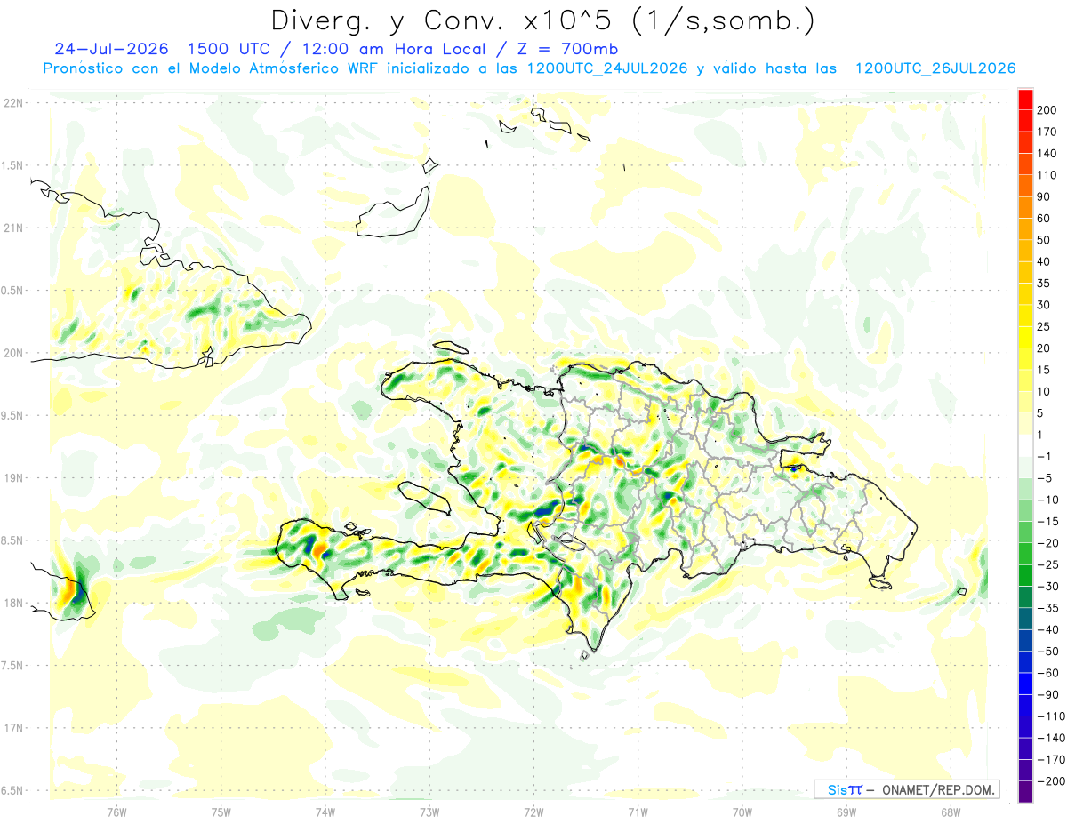Click the latitude label "22N"

[x=13, y=103]
